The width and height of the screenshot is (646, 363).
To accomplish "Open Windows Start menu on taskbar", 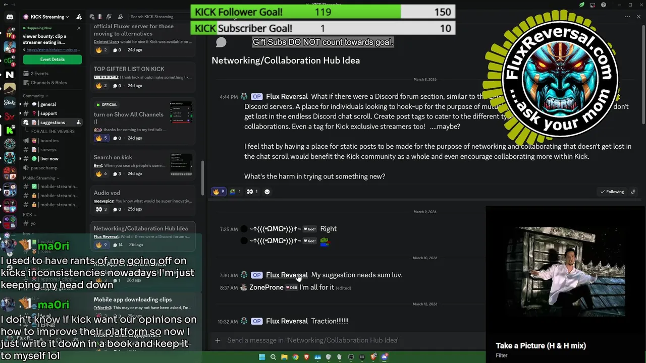I will (262, 357).
